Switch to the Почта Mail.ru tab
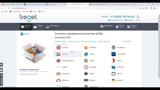160x90 pixels. pyautogui.click(x=55, y=4)
